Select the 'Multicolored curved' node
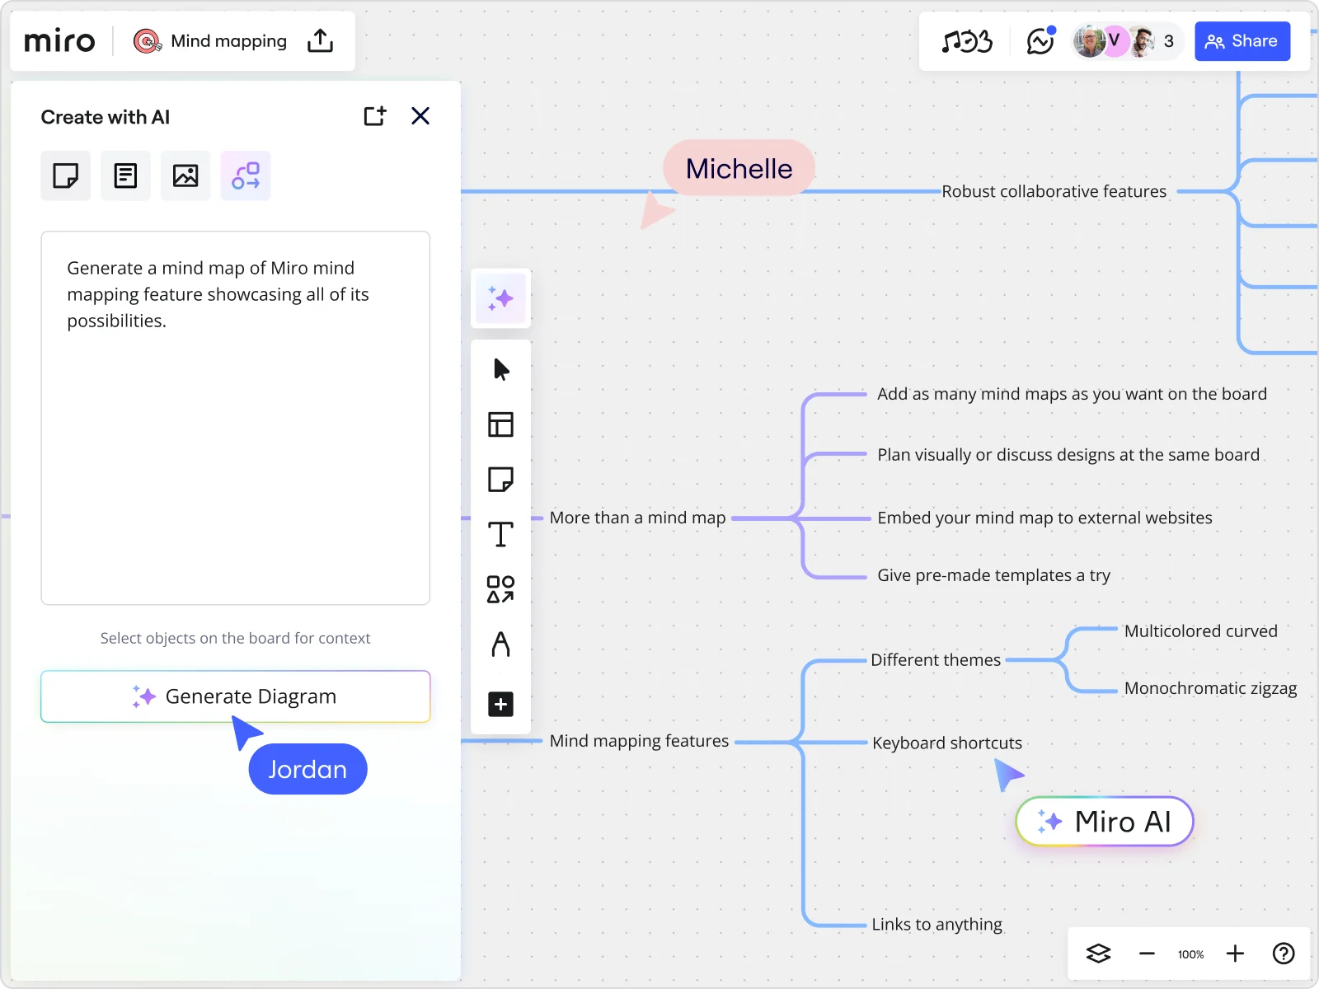 tap(1201, 631)
